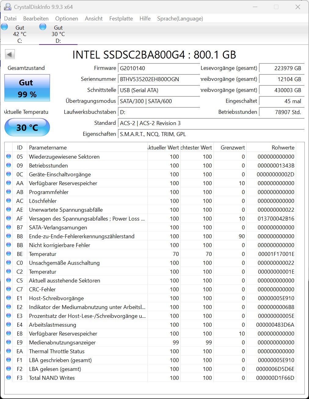Viewport: 309px width, 399px height.
Task: Click the 12104 GB write total value
Action: 282,79
